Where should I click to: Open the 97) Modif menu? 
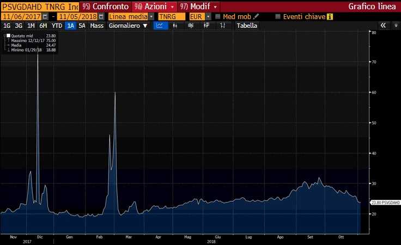point(199,7)
